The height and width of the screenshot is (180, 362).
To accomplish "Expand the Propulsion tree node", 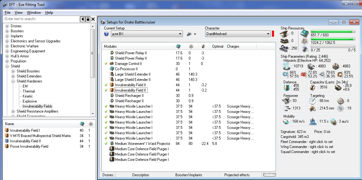I will tap(7, 61).
